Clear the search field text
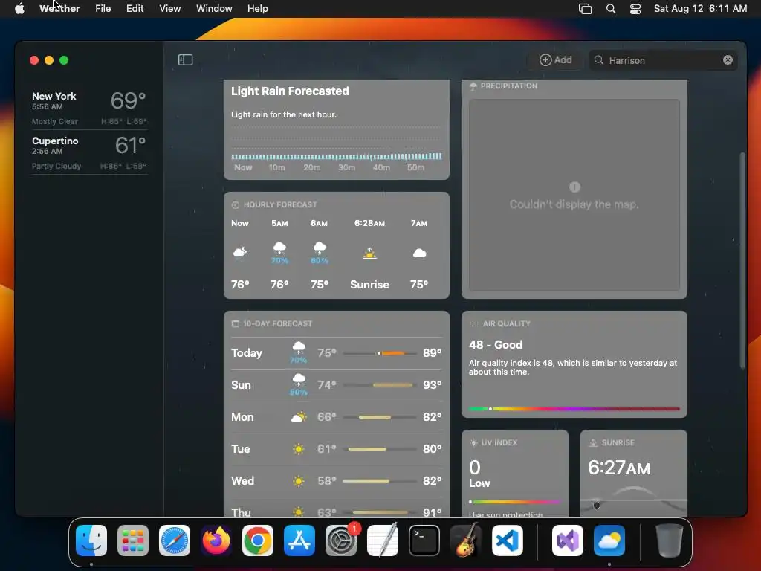This screenshot has width=761, height=571. pyautogui.click(x=728, y=59)
